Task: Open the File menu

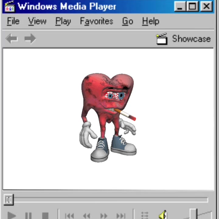Action: 13,21
